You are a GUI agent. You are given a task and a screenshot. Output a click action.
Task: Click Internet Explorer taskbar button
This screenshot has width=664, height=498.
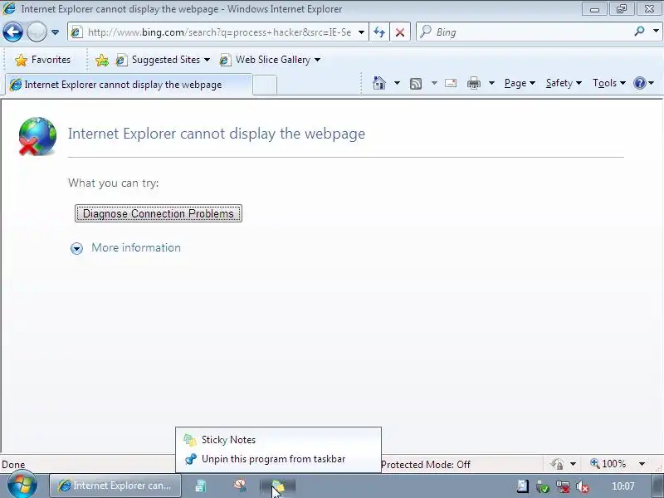115,486
